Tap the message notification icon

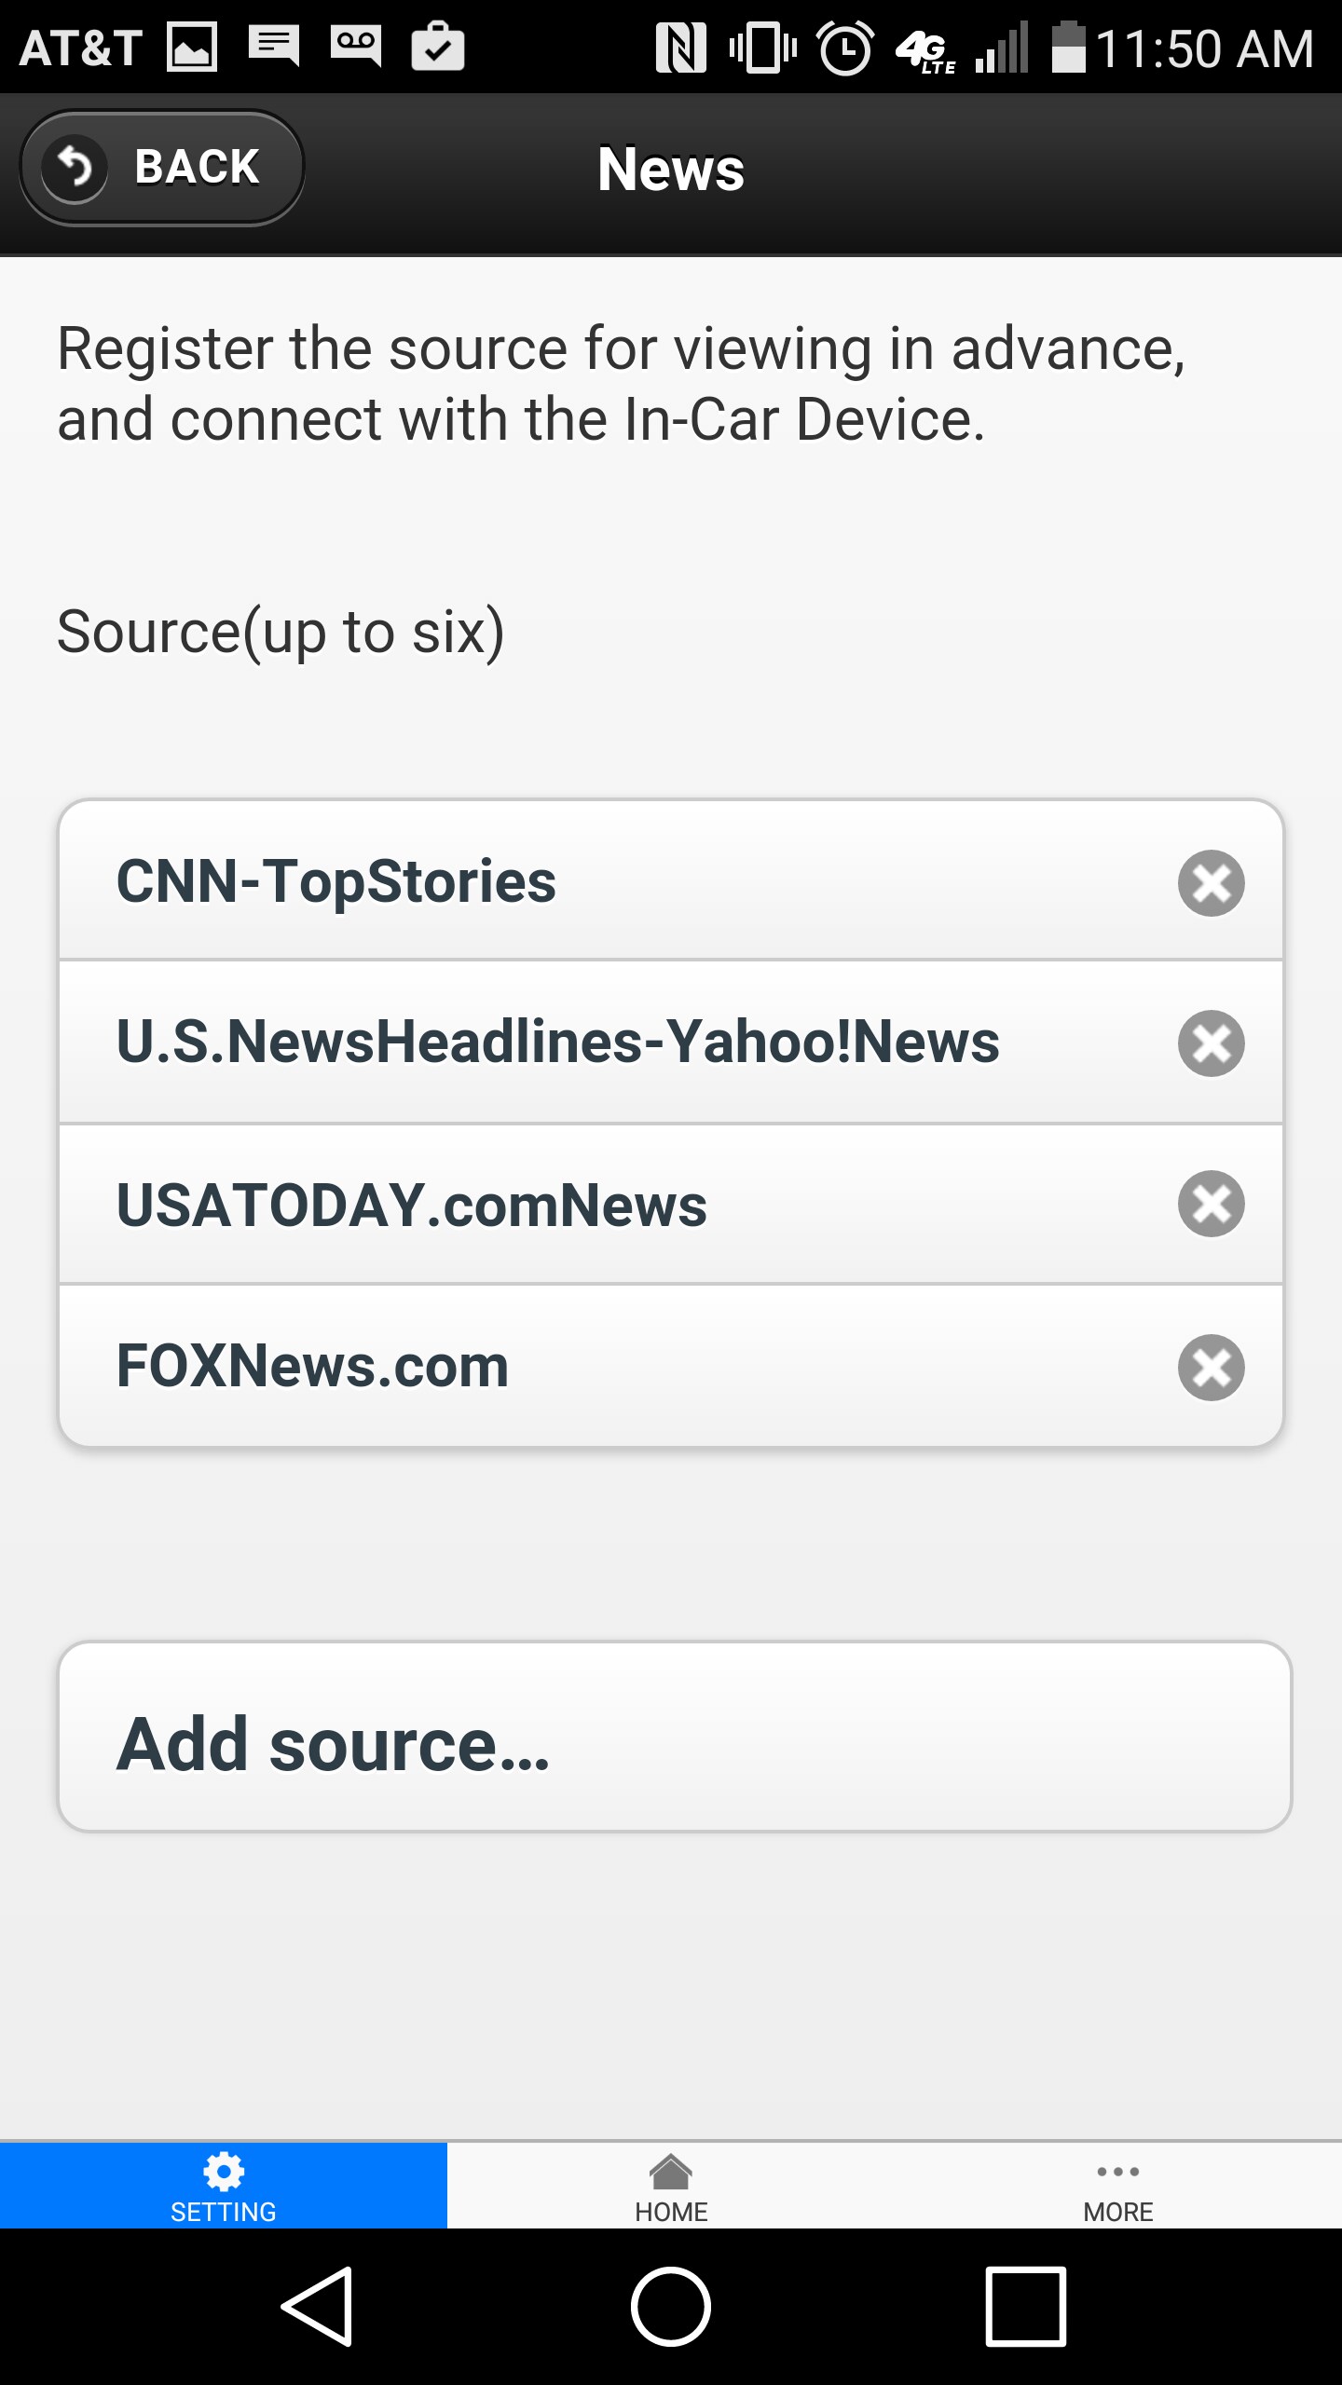click(x=274, y=45)
